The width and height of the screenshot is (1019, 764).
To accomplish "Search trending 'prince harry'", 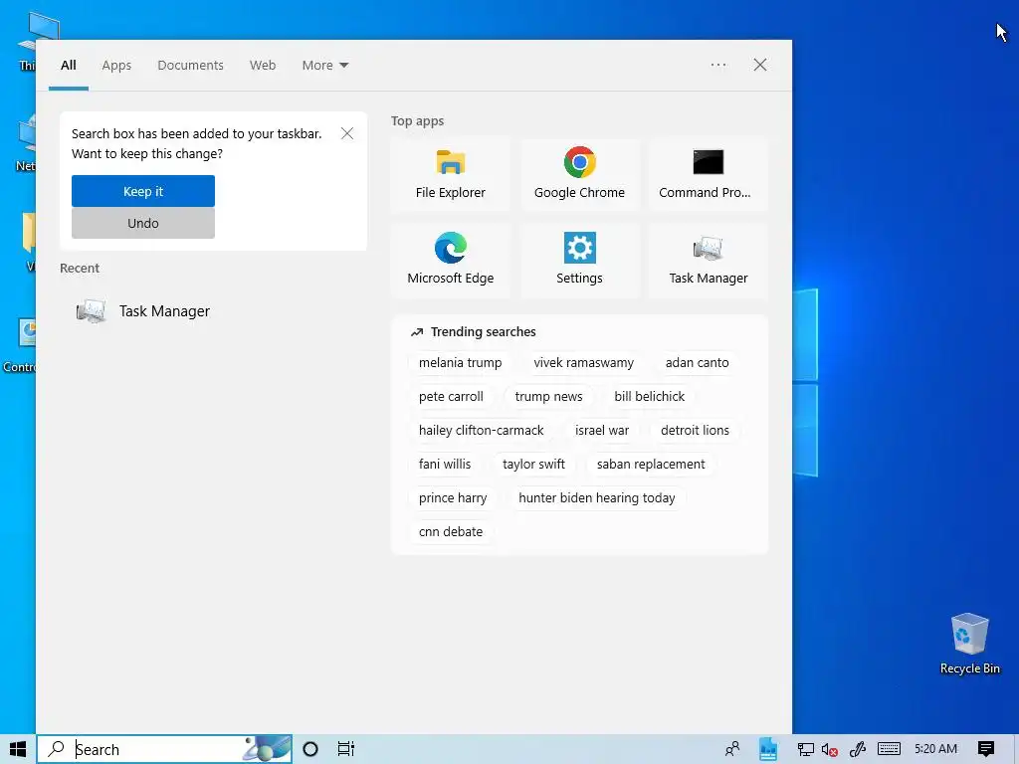I will (453, 497).
